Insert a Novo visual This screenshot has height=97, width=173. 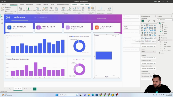click(x=75, y=10)
